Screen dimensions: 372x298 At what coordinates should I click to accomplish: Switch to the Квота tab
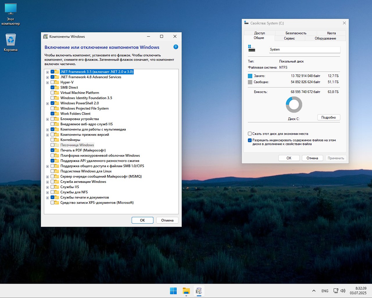point(331,33)
